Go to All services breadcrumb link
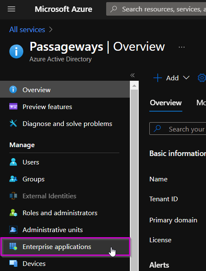This screenshot has width=206, height=271. (27, 30)
